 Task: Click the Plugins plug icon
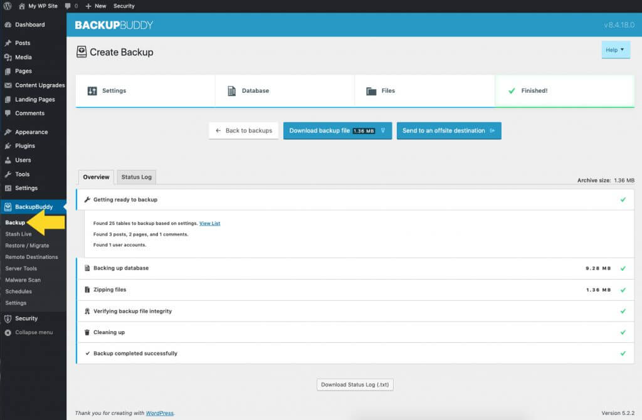coord(8,145)
